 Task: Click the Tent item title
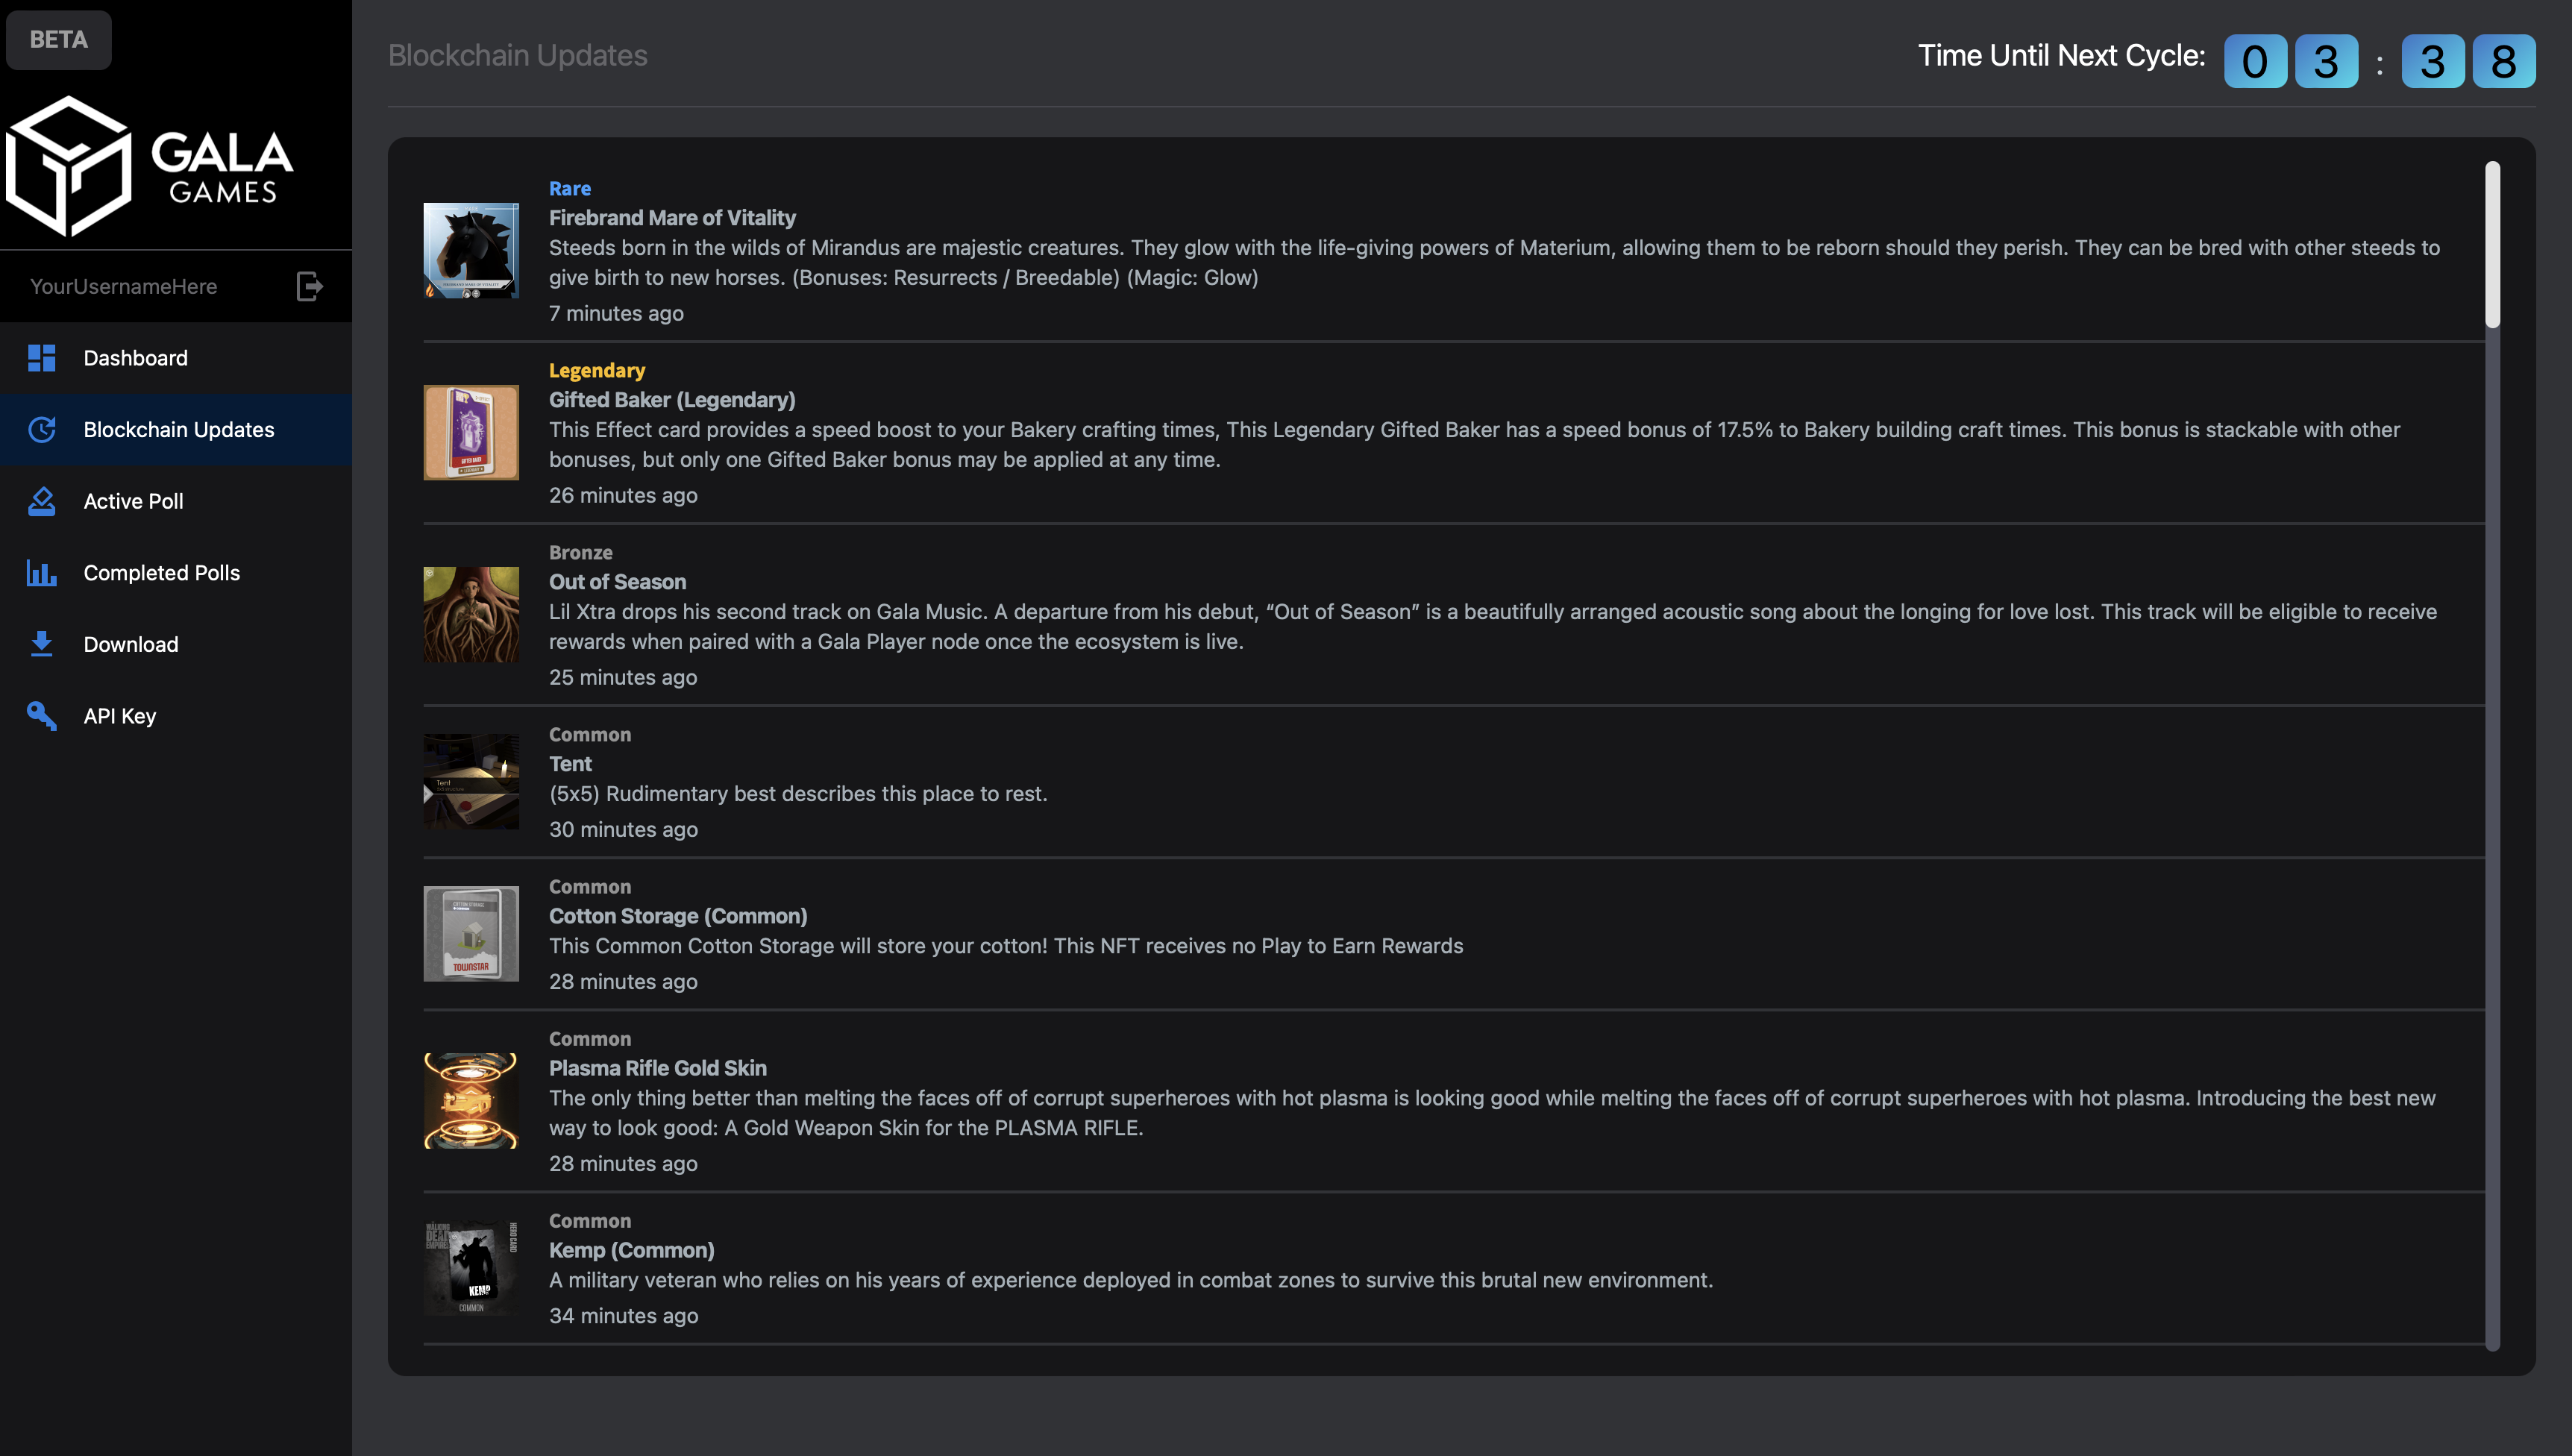pyautogui.click(x=570, y=764)
